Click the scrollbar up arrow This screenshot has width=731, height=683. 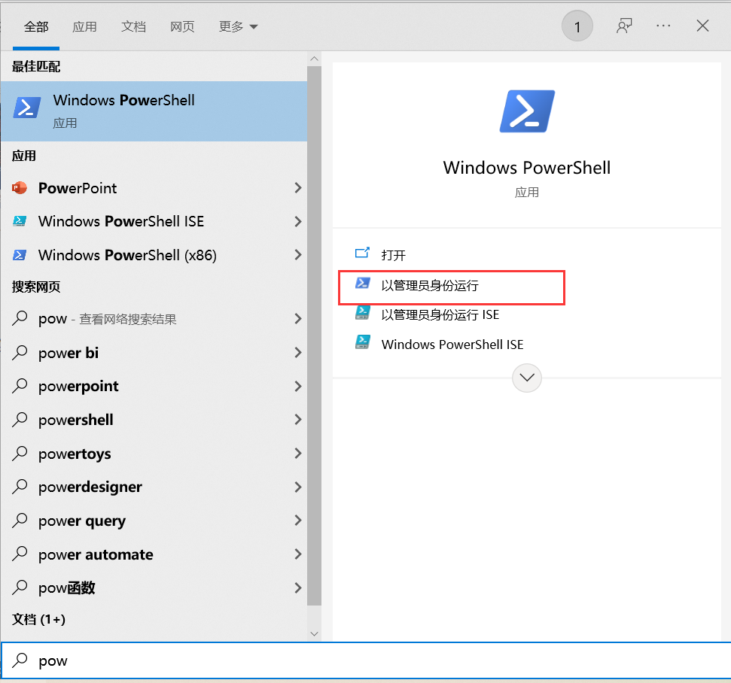(x=314, y=59)
